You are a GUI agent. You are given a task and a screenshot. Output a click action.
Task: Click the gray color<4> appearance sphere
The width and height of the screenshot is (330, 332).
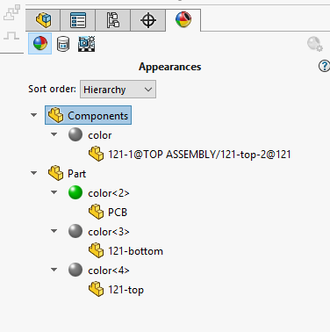pyautogui.click(x=75, y=270)
